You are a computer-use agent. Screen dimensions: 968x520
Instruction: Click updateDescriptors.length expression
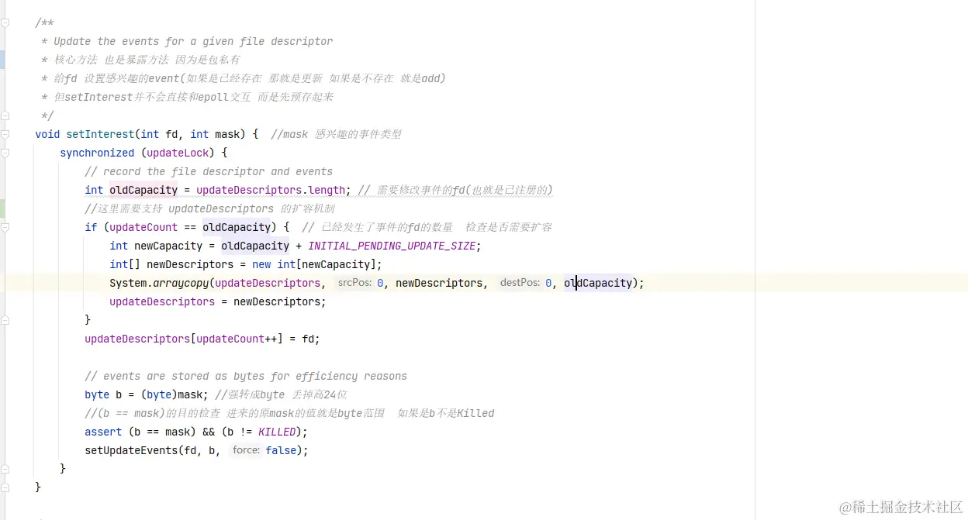pos(271,190)
